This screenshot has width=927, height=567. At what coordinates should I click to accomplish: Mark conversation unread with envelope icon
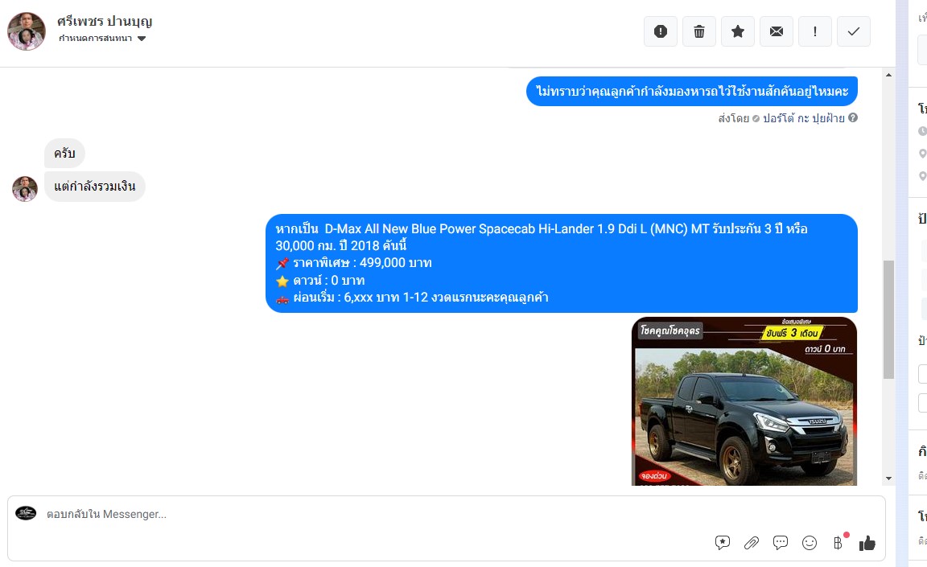coord(777,31)
